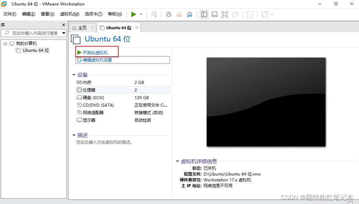Click the monitor icon beside 显示器
Viewport: 359px width, 204px height.
coord(79,120)
